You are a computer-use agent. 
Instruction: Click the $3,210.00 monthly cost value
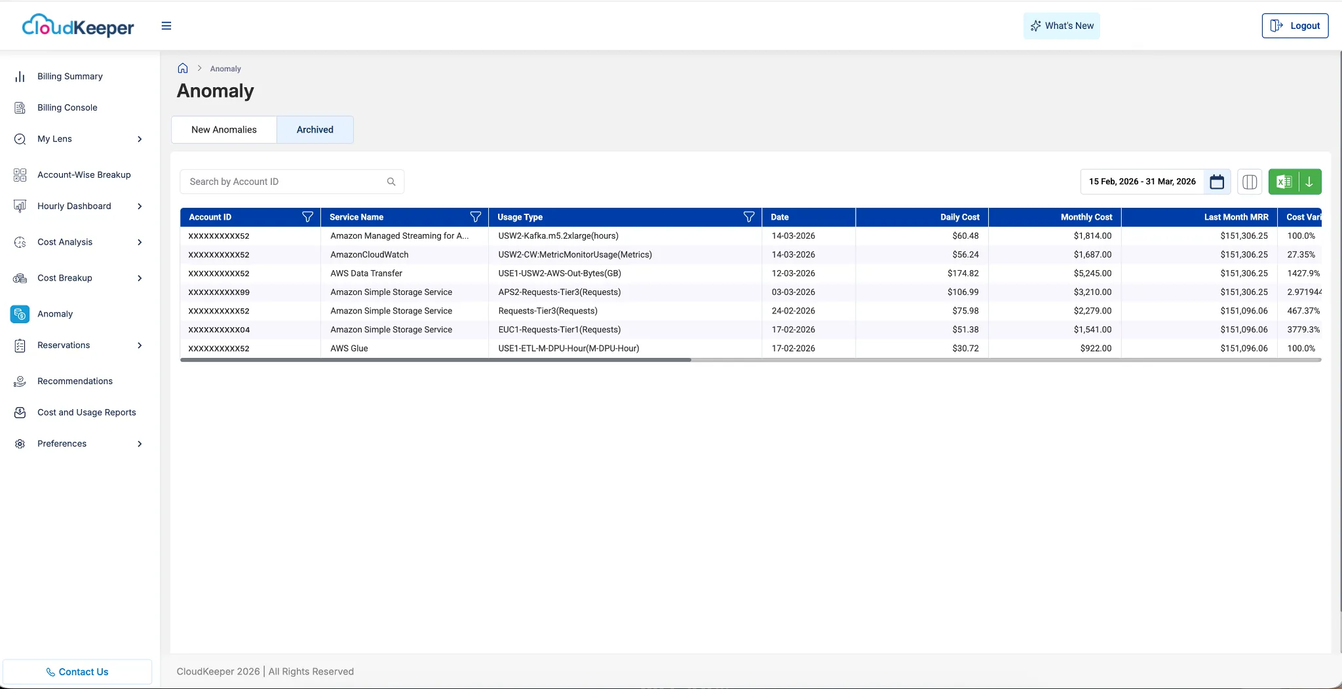(1092, 292)
